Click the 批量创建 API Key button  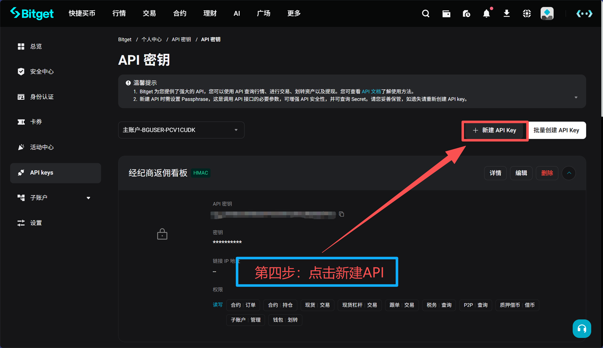coord(556,130)
